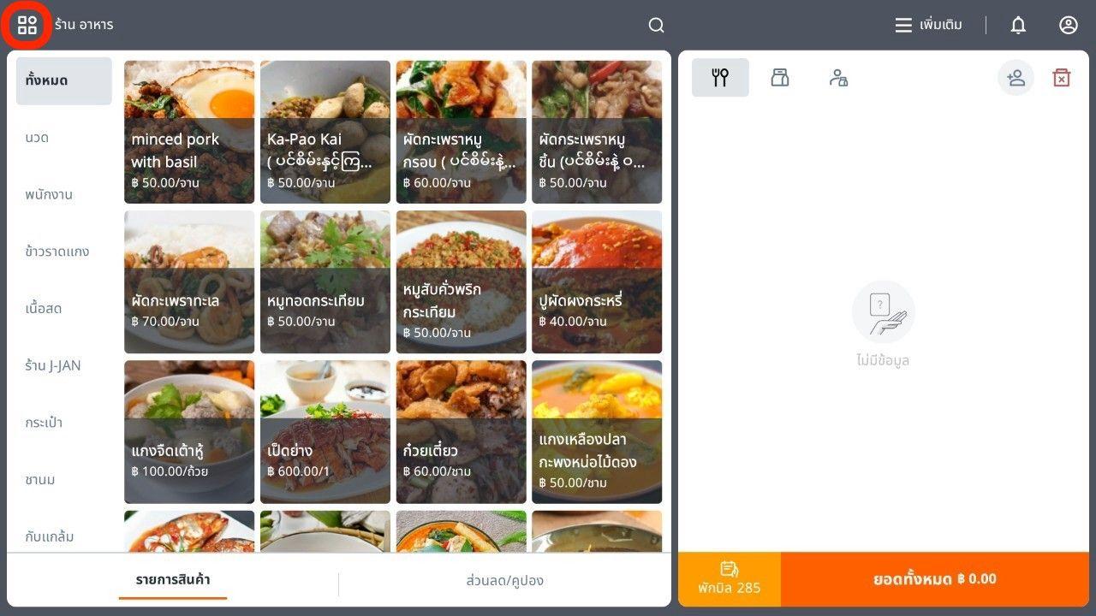Select the รายการสินค้า tab
1096x616 pixels.
click(173, 581)
